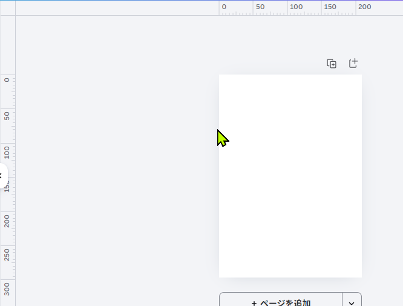Image resolution: width=403 pixels, height=306 pixels.
Task: Open the dropdown arrow beside ページを追加
Action: [352, 301]
